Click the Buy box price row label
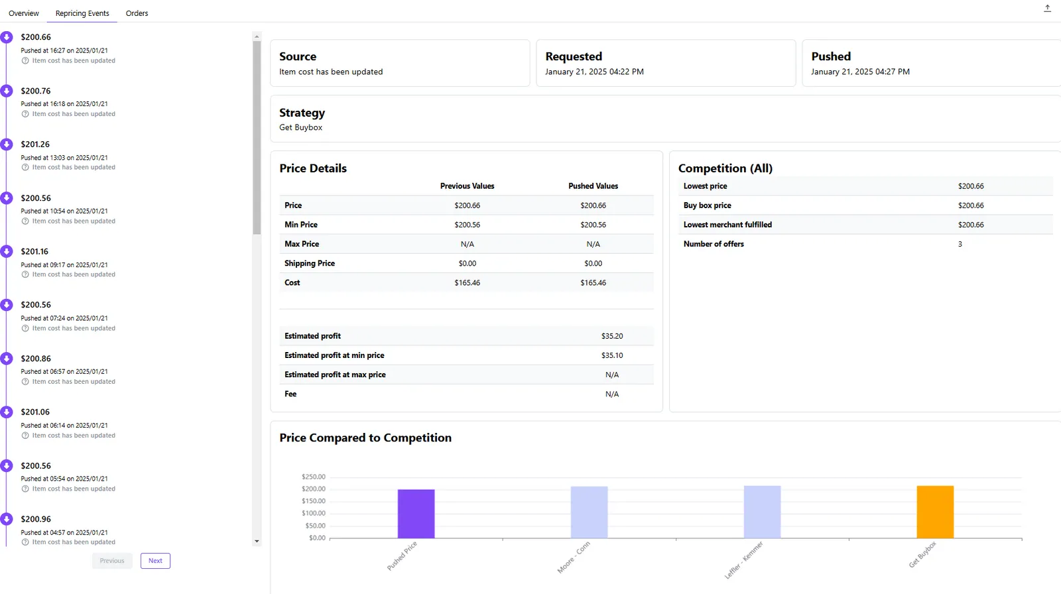This screenshot has width=1061, height=594. 708,206
